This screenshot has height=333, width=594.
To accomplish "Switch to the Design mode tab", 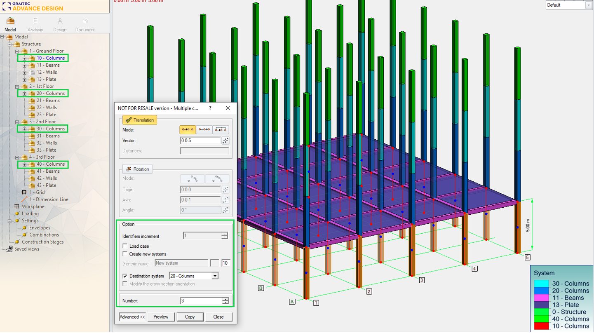I will click(x=60, y=25).
